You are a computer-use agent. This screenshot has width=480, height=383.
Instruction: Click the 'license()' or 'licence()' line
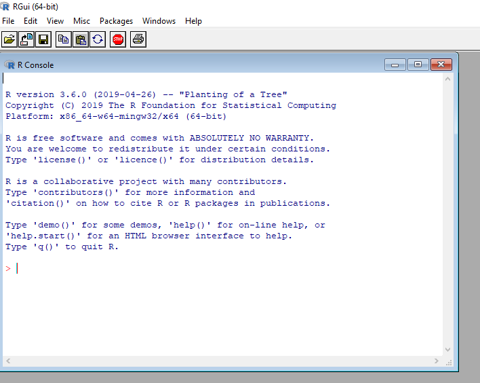tap(159, 160)
